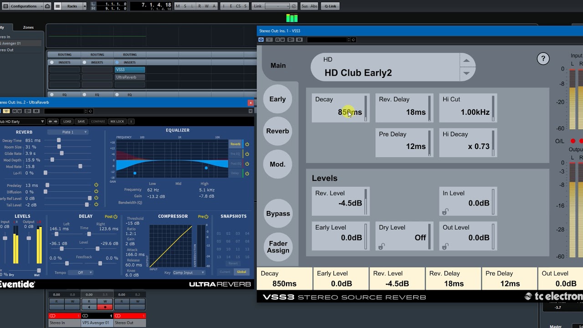
Task: Open VSS3 help question mark icon
Action: (x=543, y=59)
